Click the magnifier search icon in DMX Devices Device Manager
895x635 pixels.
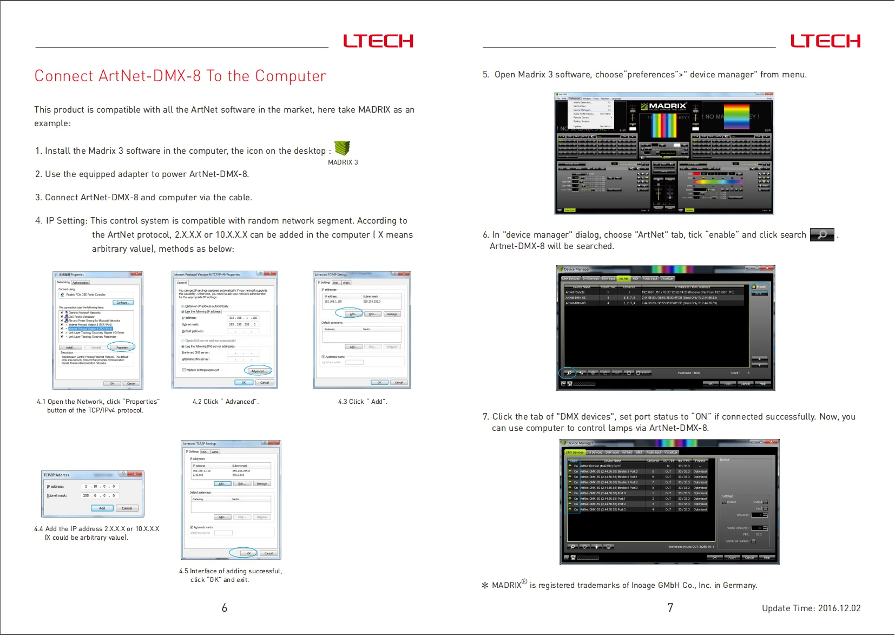pyautogui.click(x=572, y=547)
